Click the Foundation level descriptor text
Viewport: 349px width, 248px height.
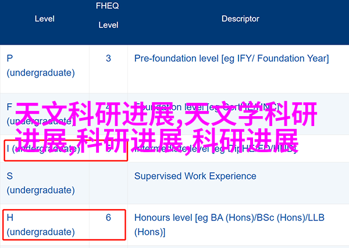207,107
